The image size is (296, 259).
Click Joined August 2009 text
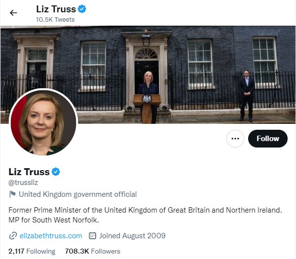coord(132,236)
